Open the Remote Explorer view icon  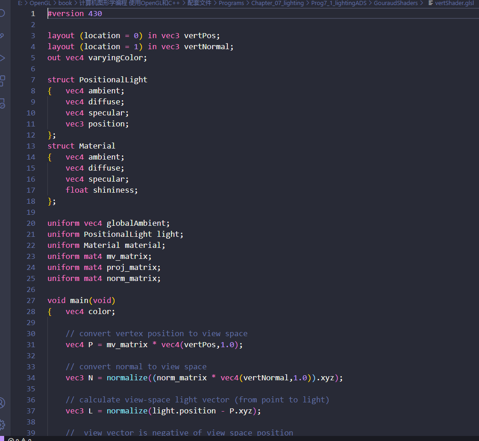[x=2, y=104]
